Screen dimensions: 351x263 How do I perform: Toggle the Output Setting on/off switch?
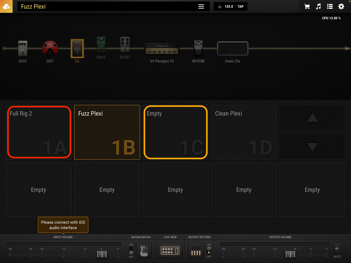tap(209, 250)
